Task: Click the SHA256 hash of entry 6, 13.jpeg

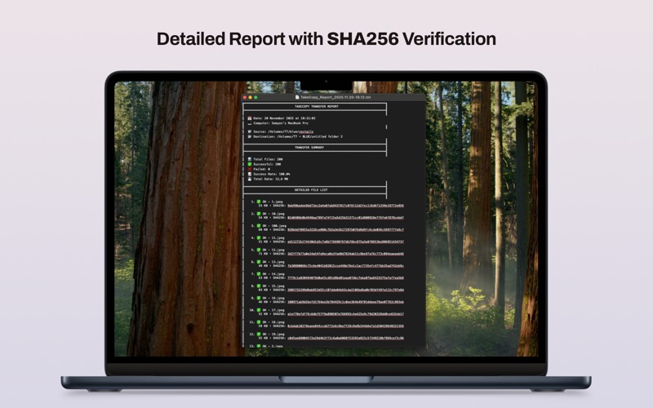Action: 345,266
